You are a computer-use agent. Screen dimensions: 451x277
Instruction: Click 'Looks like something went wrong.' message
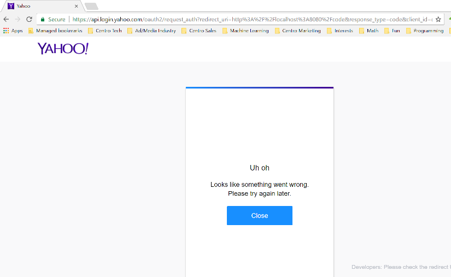coord(260,185)
